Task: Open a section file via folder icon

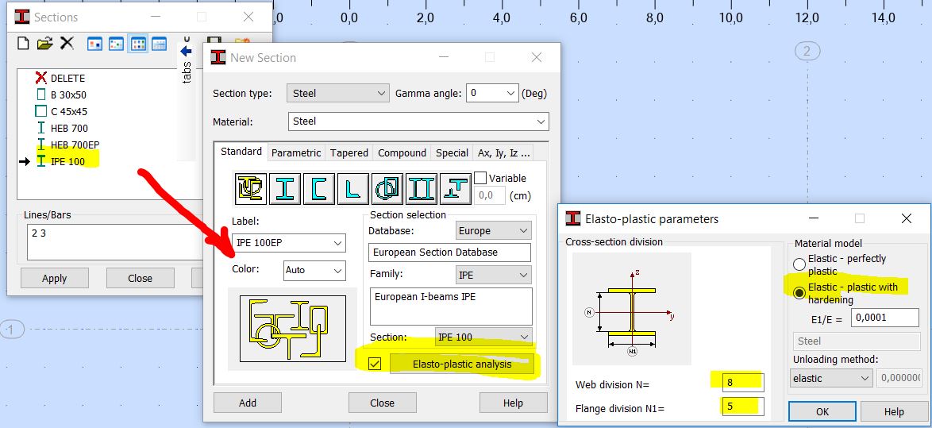Action: tap(44, 44)
